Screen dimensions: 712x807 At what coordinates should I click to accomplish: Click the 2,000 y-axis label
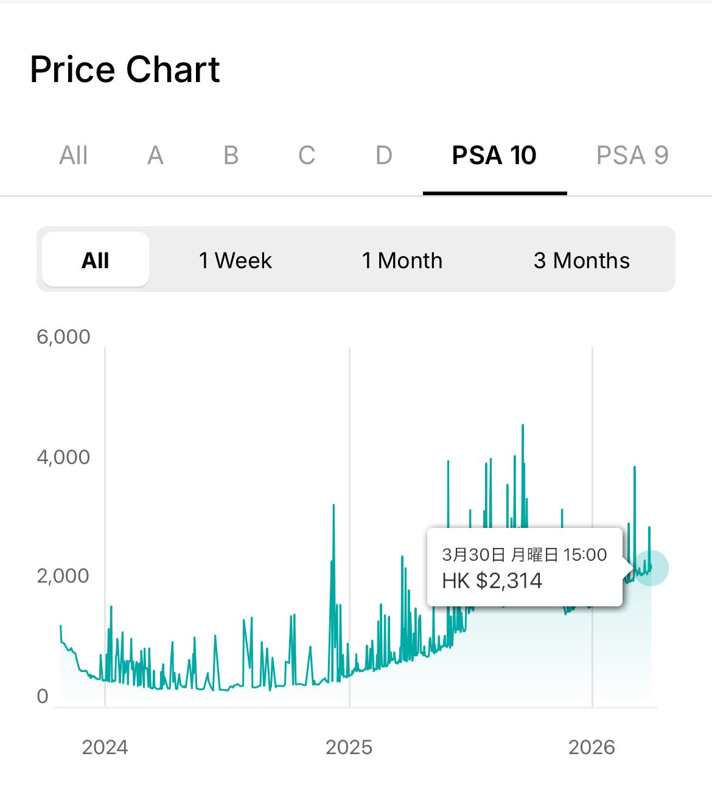tap(63, 575)
